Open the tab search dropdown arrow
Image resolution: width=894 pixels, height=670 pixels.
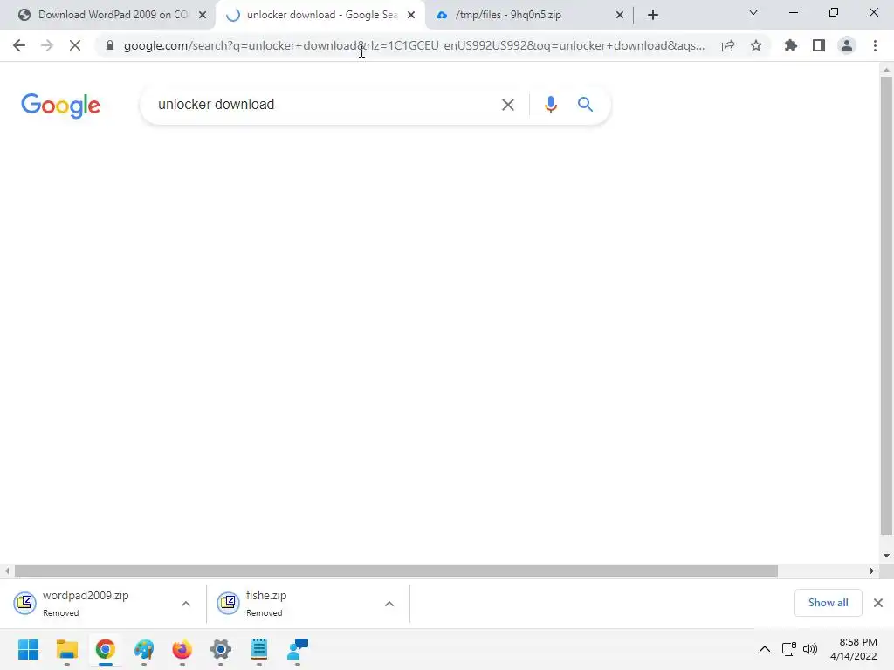[753, 12]
